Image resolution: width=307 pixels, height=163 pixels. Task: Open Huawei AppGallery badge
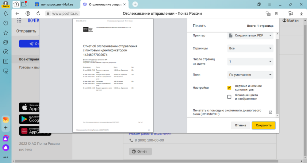tap(35, 131)
